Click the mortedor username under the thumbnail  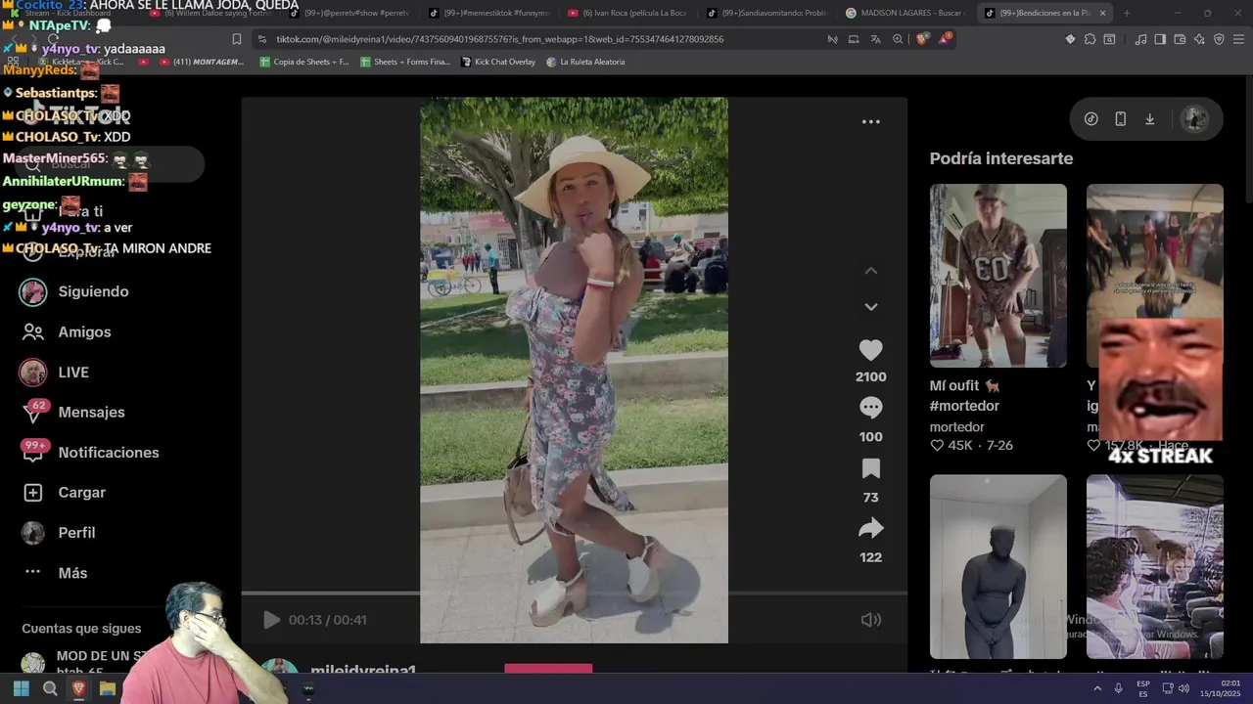(956, 427)
